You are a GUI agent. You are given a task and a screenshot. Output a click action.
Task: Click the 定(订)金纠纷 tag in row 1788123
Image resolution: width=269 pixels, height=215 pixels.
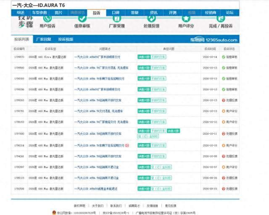tap(161, 178)
